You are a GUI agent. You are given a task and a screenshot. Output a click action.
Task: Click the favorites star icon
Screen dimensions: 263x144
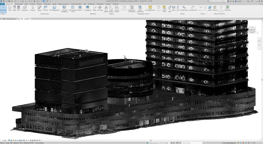pyautogui.click(x=233, y=1)
